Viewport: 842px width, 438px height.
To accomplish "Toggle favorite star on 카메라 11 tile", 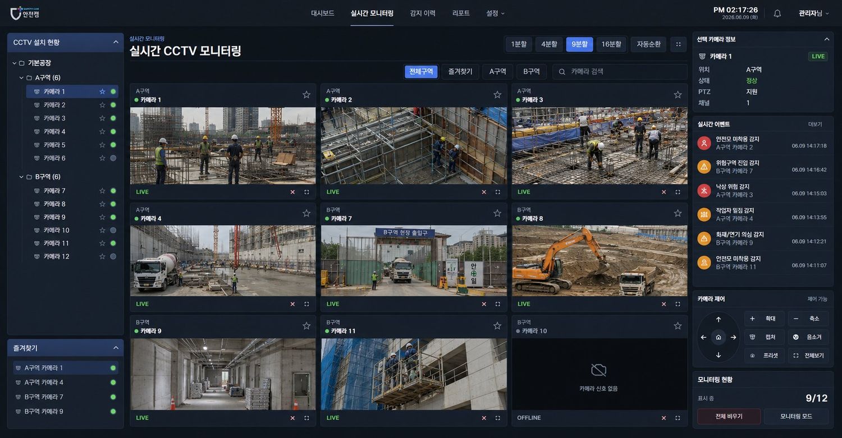I will coord(497,326).
